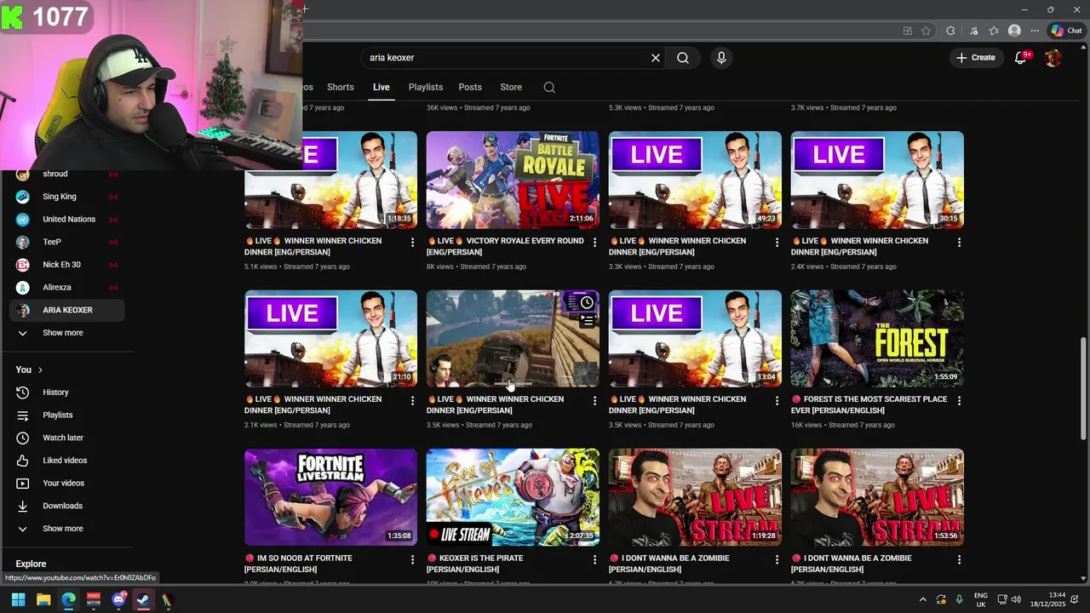Favorite this page star icon
Screen dimensions: 1090x613
[x=926, y=31]
